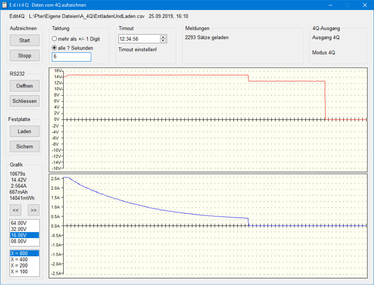Image resolution: width=374 pixels, height=285 pixels.
Task: Step graph backward with << button
Action: click(x=16, y=210)
